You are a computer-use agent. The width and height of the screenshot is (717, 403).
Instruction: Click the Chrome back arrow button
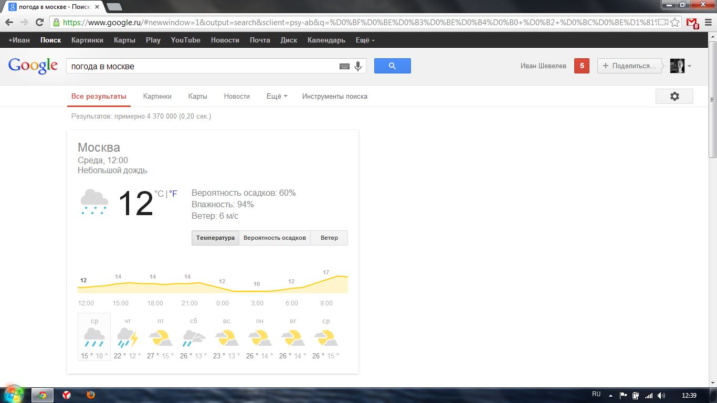[x=9, y=23]
